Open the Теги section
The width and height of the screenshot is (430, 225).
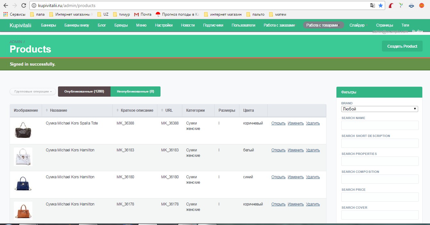(405, 25)
